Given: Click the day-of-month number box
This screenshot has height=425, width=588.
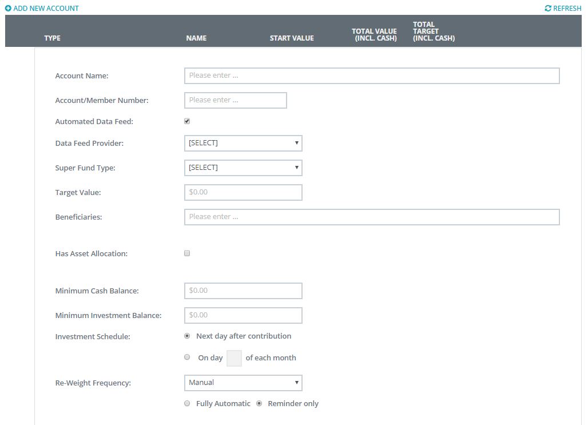Looking at the screenshot, I should pos(234,358).
